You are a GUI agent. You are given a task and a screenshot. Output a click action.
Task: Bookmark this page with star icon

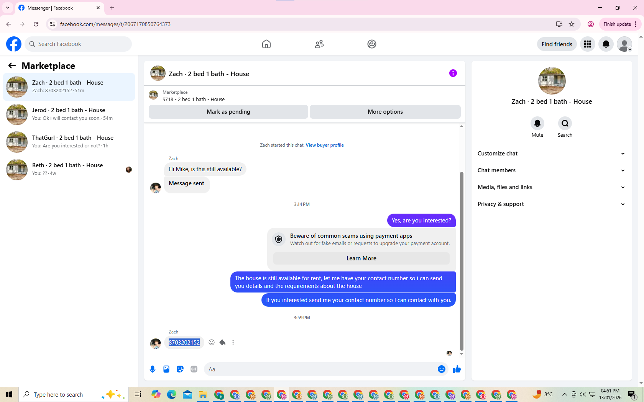(x=572, y=24)
